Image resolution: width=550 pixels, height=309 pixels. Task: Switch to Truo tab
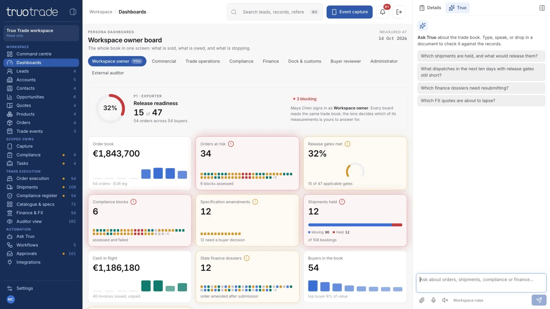tap(458, 8)
